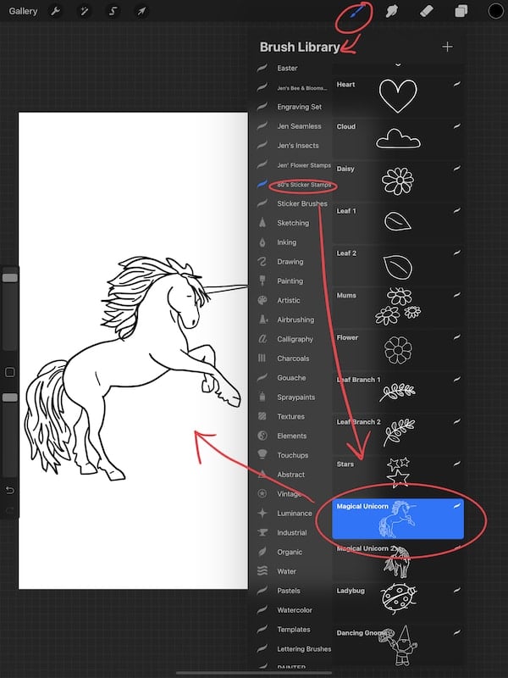Open the Sketching brush set
Viewport: 508px width, 678px height.
point(294,223)
